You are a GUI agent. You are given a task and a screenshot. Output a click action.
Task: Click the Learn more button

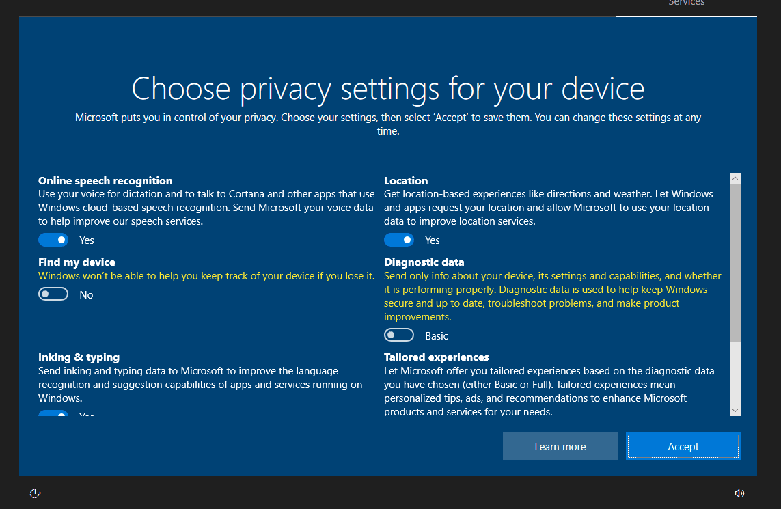(x=560, y=446)
